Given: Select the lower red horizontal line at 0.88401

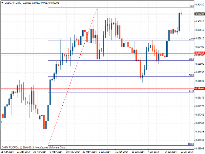Looking at the screenshot, I should 97,89.
